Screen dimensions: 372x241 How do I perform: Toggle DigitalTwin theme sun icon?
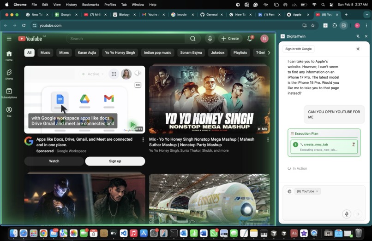pos(358,49)
